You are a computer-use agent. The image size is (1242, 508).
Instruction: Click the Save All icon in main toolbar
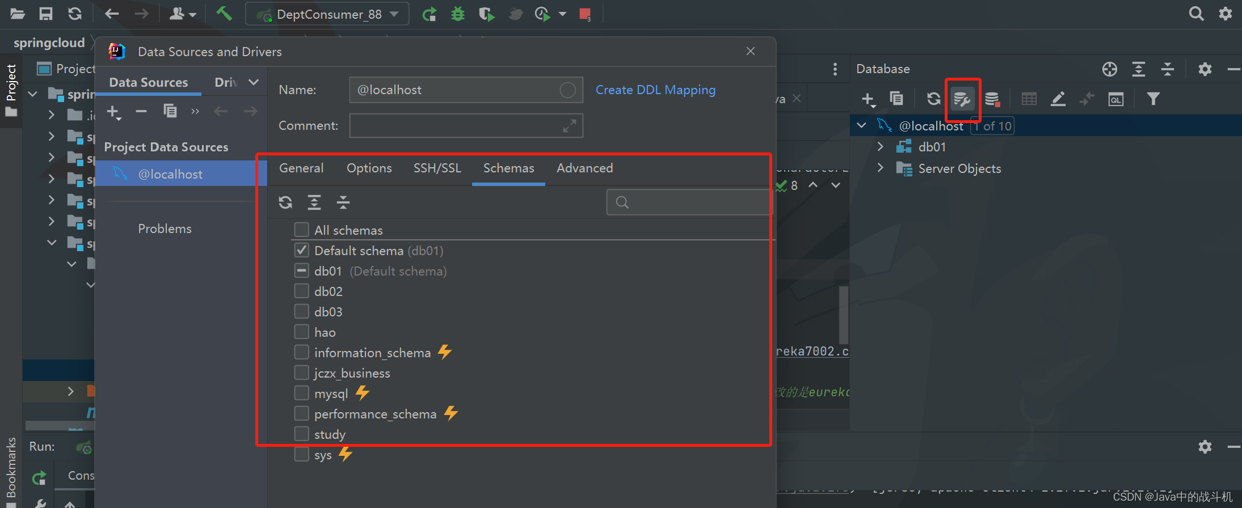tap(46, 14)
